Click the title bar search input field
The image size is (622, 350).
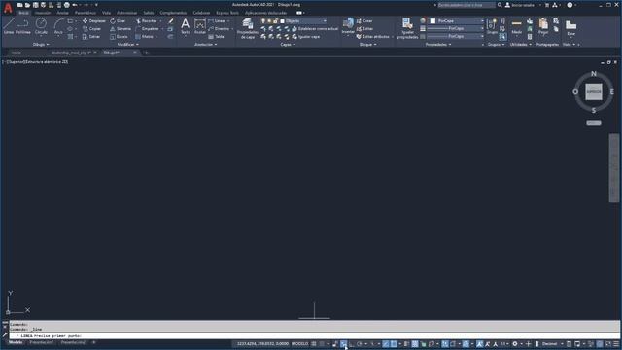466,5
